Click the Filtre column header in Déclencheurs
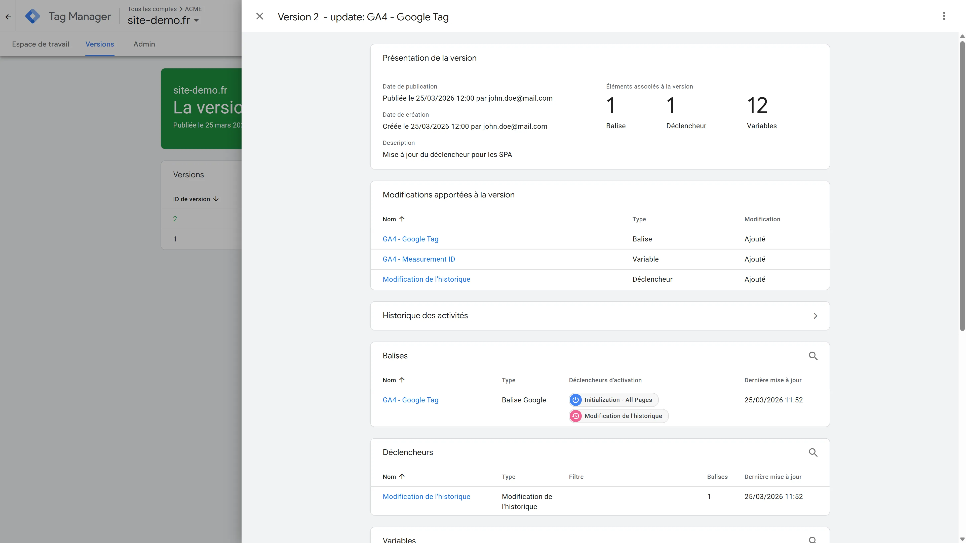The image size is (966, 543). point(576,477)
